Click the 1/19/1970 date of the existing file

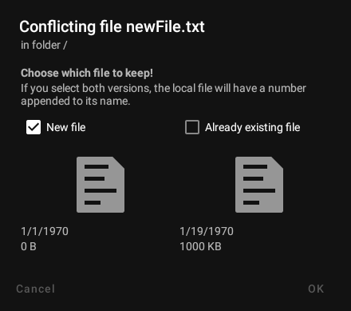point(207,231)
